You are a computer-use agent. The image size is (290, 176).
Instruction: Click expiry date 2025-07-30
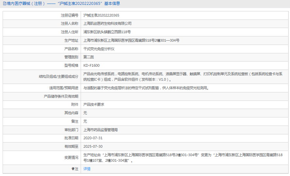[x=93, y=146]
